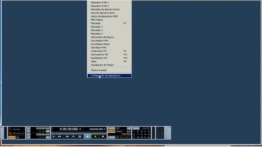Select SyncStation 9-Pin menu item
This screenshot has height=147, width=262.
[x=109, y=41]
